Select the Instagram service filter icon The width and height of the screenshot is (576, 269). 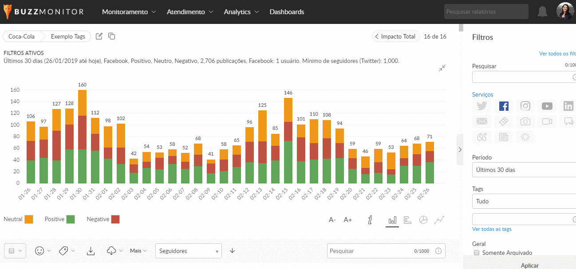click(525, 106)
